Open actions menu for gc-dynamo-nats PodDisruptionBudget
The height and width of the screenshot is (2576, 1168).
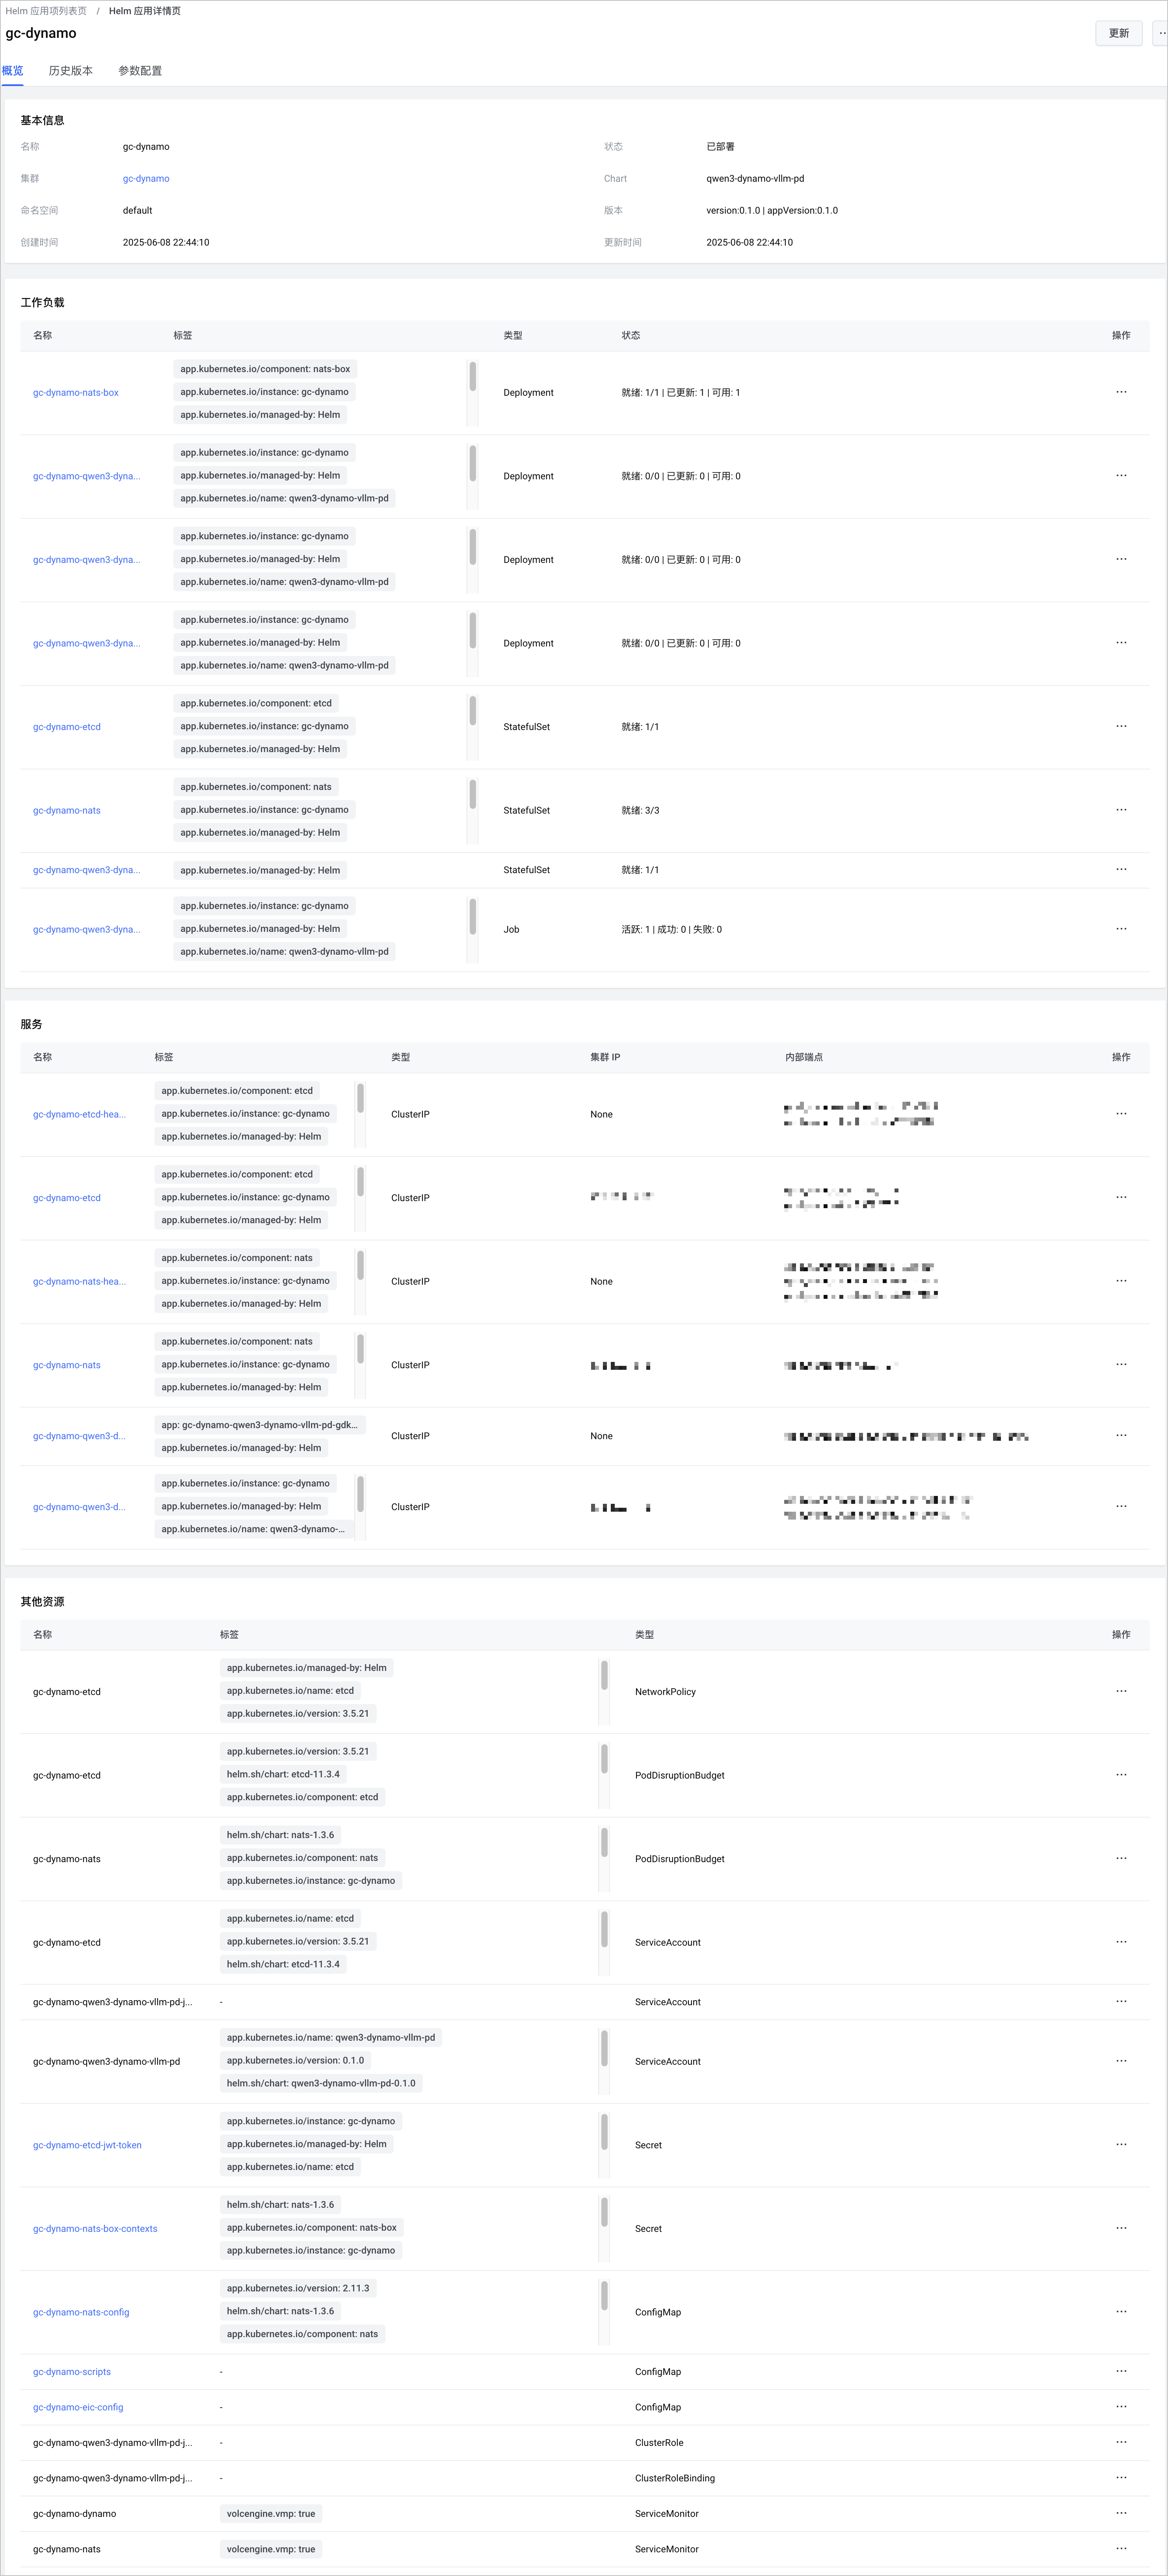1121,1858
